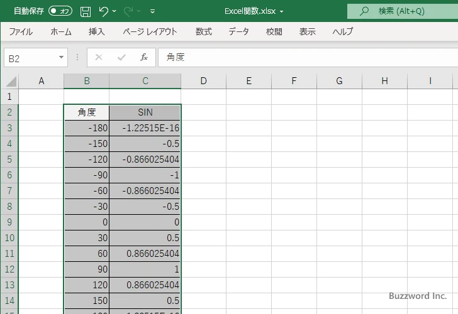
Task: Click cell containing 120 in row 13
Action: pyautogui.click(x=86, y=285)
